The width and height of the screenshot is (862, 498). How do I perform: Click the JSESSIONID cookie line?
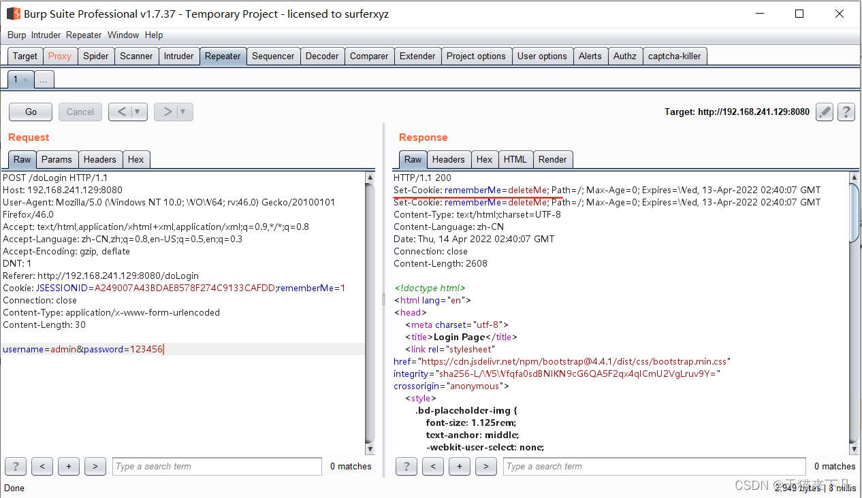[174, 288]
